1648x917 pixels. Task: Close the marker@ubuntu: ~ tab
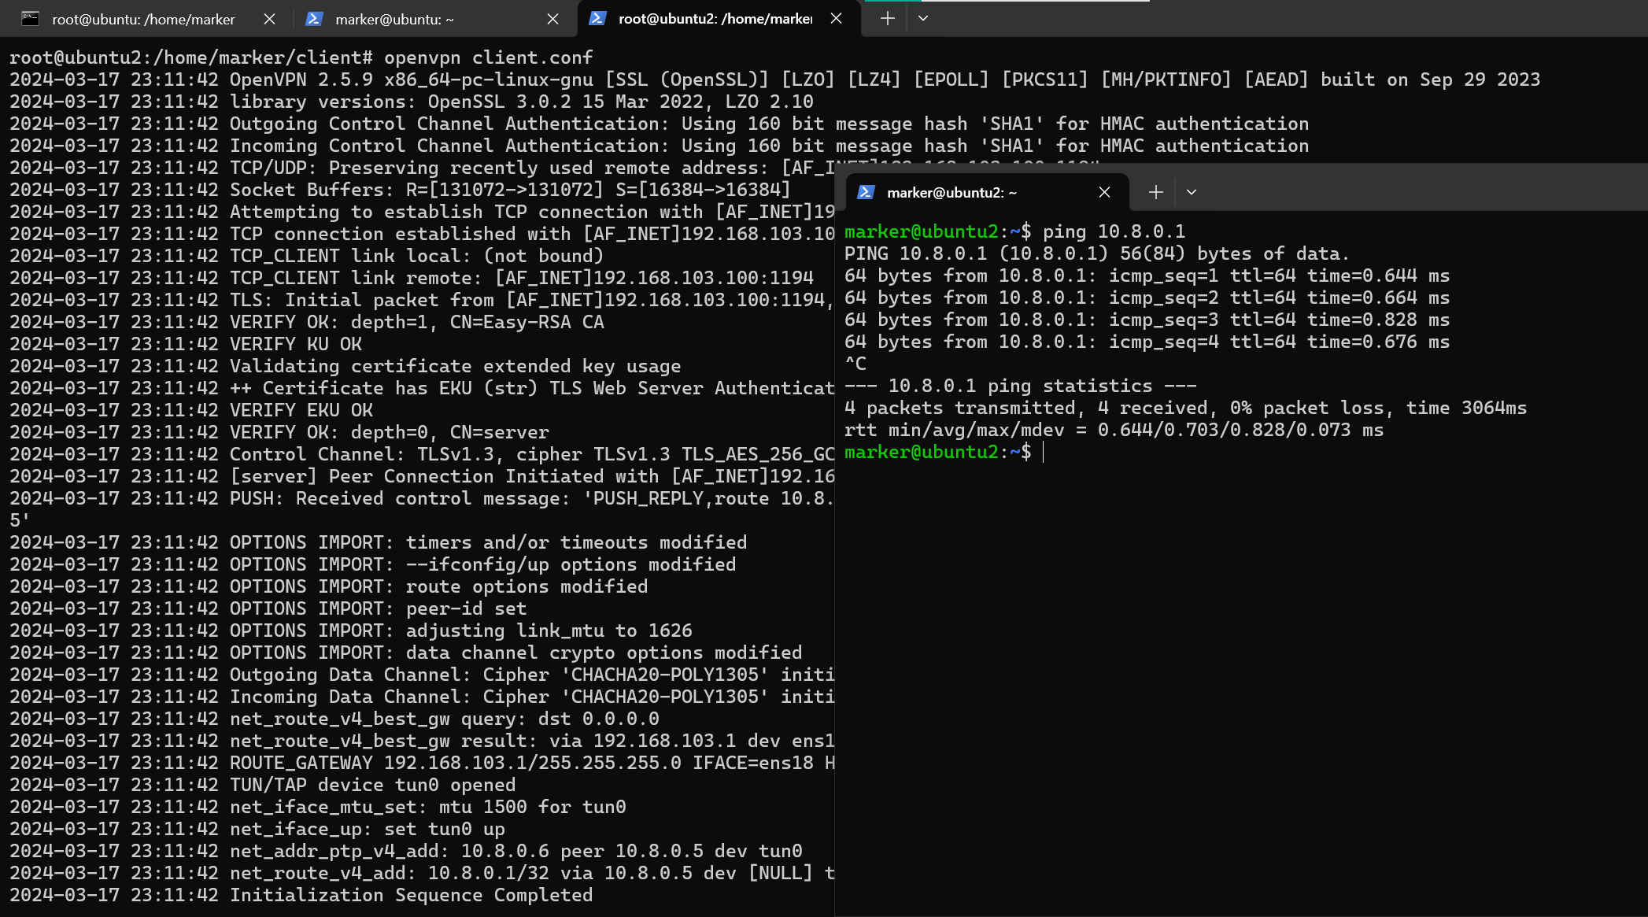pyautogui.click(x=552, y=19)
